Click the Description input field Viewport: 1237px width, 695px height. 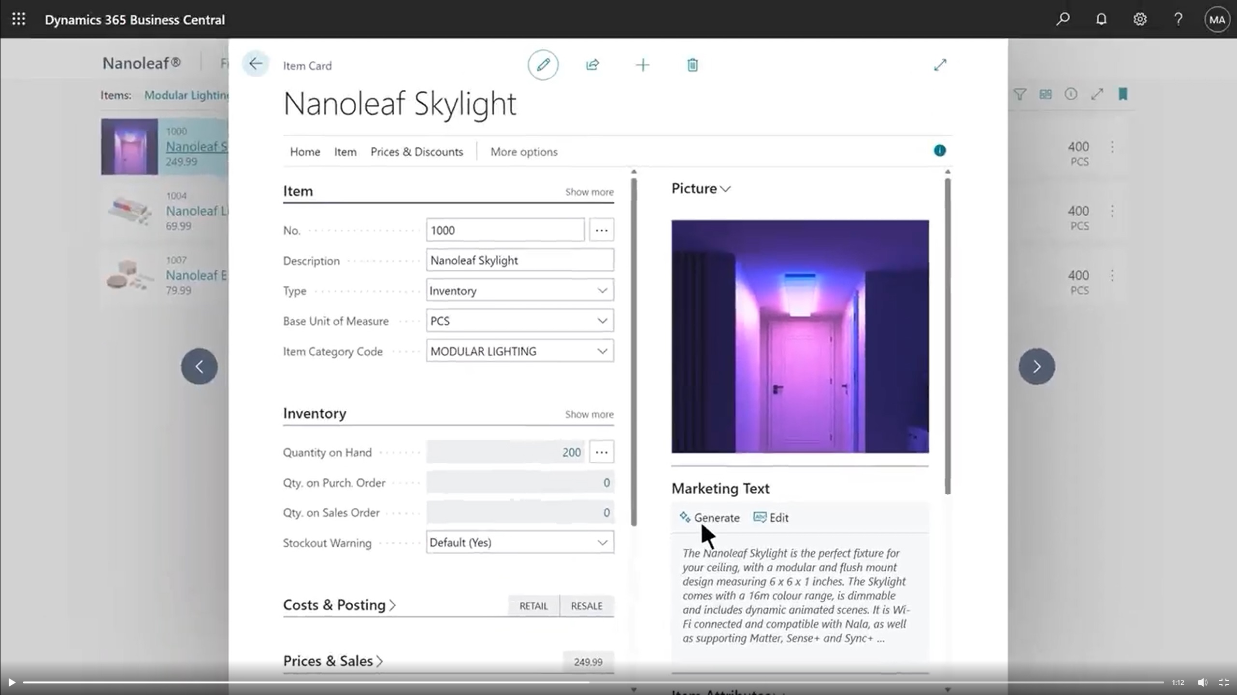click(520, 261)
